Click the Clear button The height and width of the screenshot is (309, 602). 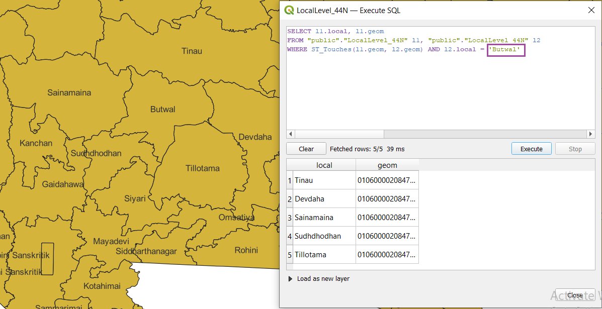pyautogui.click(x=306, y=149)
